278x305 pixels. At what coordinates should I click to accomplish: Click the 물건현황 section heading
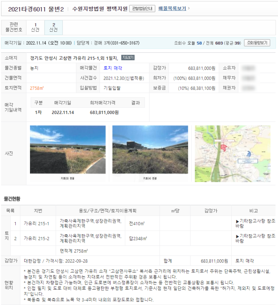pyautogui.click(x=12, y=198)
